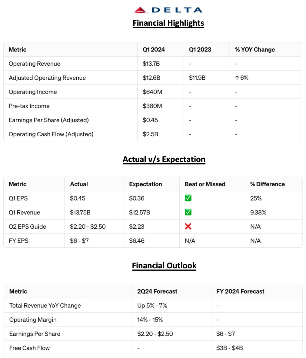Select the Pre-tax Income row label

pos(29,106)
